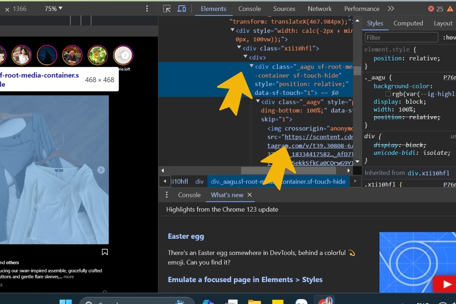Select the What's new drawer tab
The image size is (456, 304).
227,195
